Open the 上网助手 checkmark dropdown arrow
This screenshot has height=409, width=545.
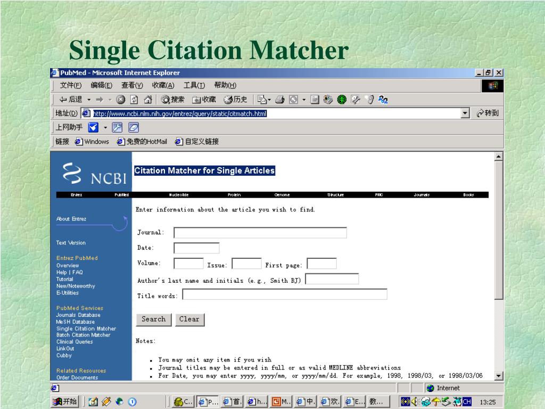[x=105, y=128]
